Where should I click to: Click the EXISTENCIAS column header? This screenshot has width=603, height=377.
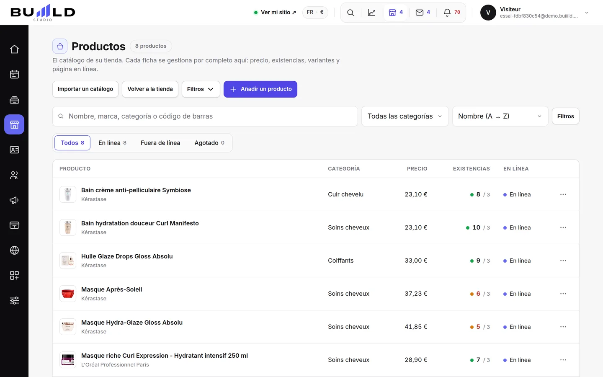471,169
